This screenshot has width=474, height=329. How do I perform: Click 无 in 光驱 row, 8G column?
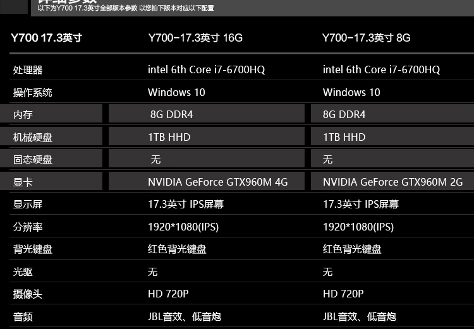point(327,272)
